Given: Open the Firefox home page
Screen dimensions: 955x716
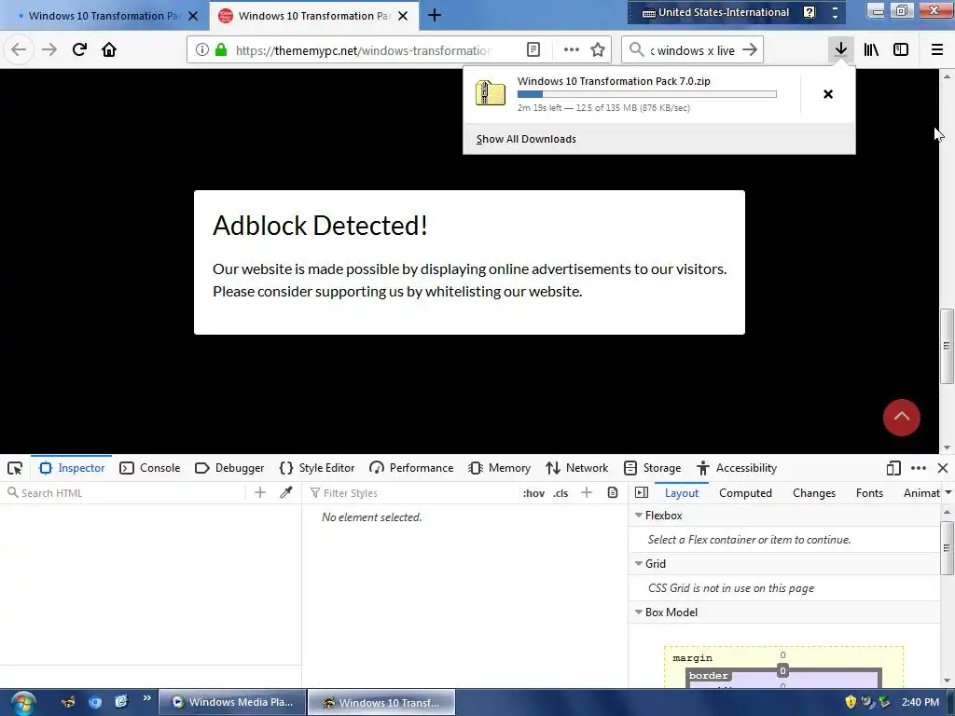Looking at the screenshot, I should pyautogui.click(x=109, y=50).
